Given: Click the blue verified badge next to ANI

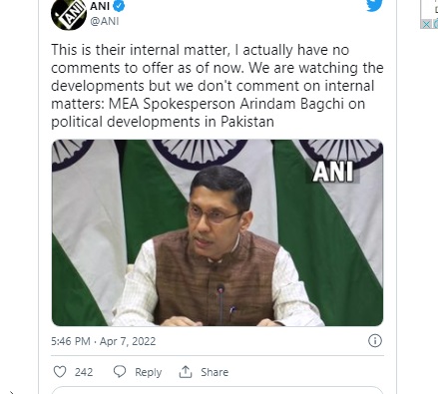Looking at the screenshot, I should coord(119,6).
